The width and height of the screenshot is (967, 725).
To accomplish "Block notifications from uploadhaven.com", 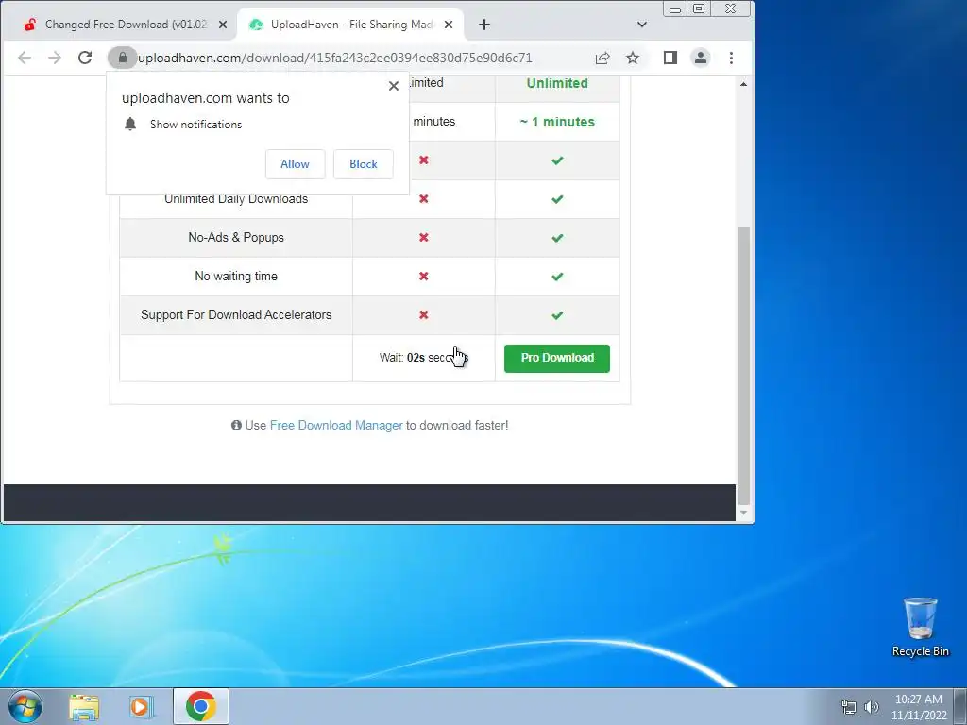I will (364, 164).
